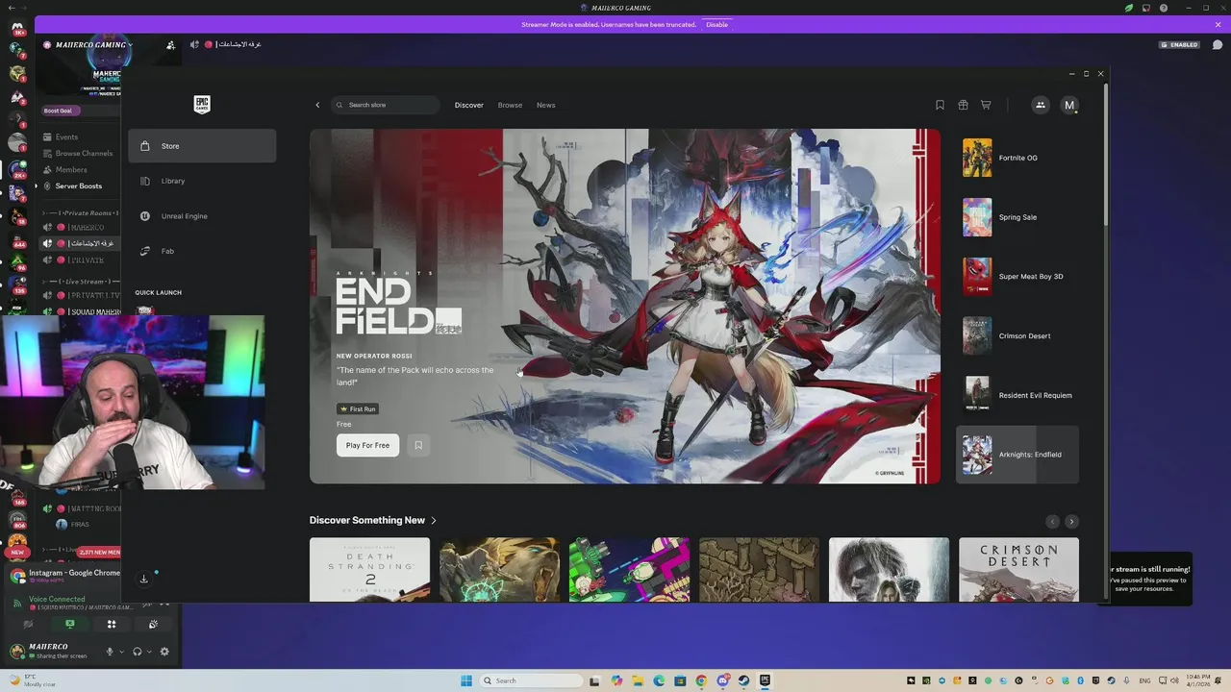The height and width of the screenshot is (692, 1231).
Task: Select Crimson Desert in featured list
Action: 1017,336
